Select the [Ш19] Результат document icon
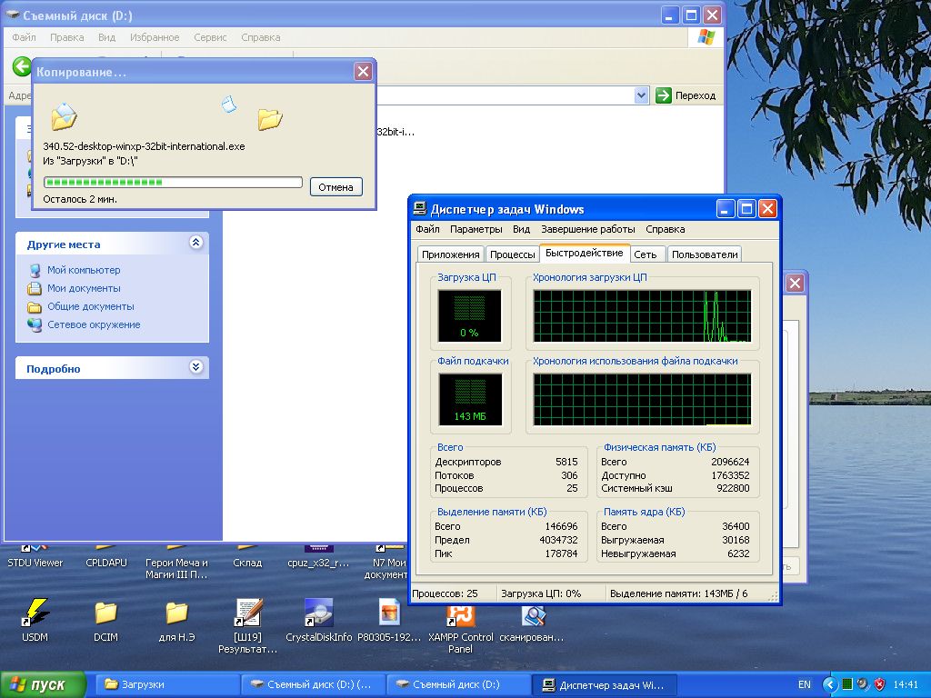Screen dimensions: 931x698 pyautogui.click(x=247, y=613)
